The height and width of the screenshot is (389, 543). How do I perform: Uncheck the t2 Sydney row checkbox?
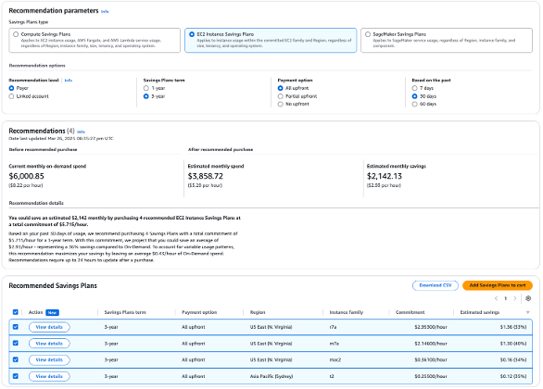[x=16, y=376]
